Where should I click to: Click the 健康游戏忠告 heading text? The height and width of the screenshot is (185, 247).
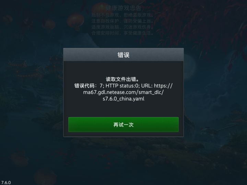pyautogui.click(x=123, y=8)
